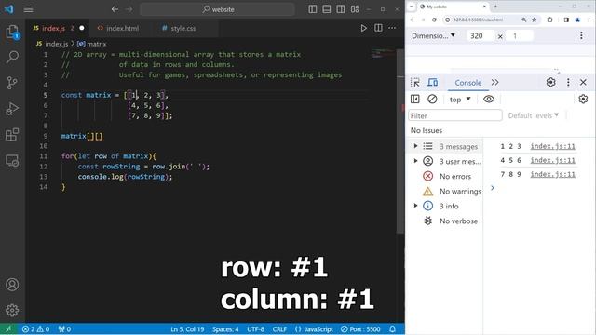Viewport: 596px width, 335px height.
Task: Open Source Control view
Action: (x=12, y=83)
